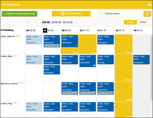Click Unterhaltsreinigung tag on Abler's Tuesday shift
The width and height of the screenshot is (153, 118).
point(52,45)
